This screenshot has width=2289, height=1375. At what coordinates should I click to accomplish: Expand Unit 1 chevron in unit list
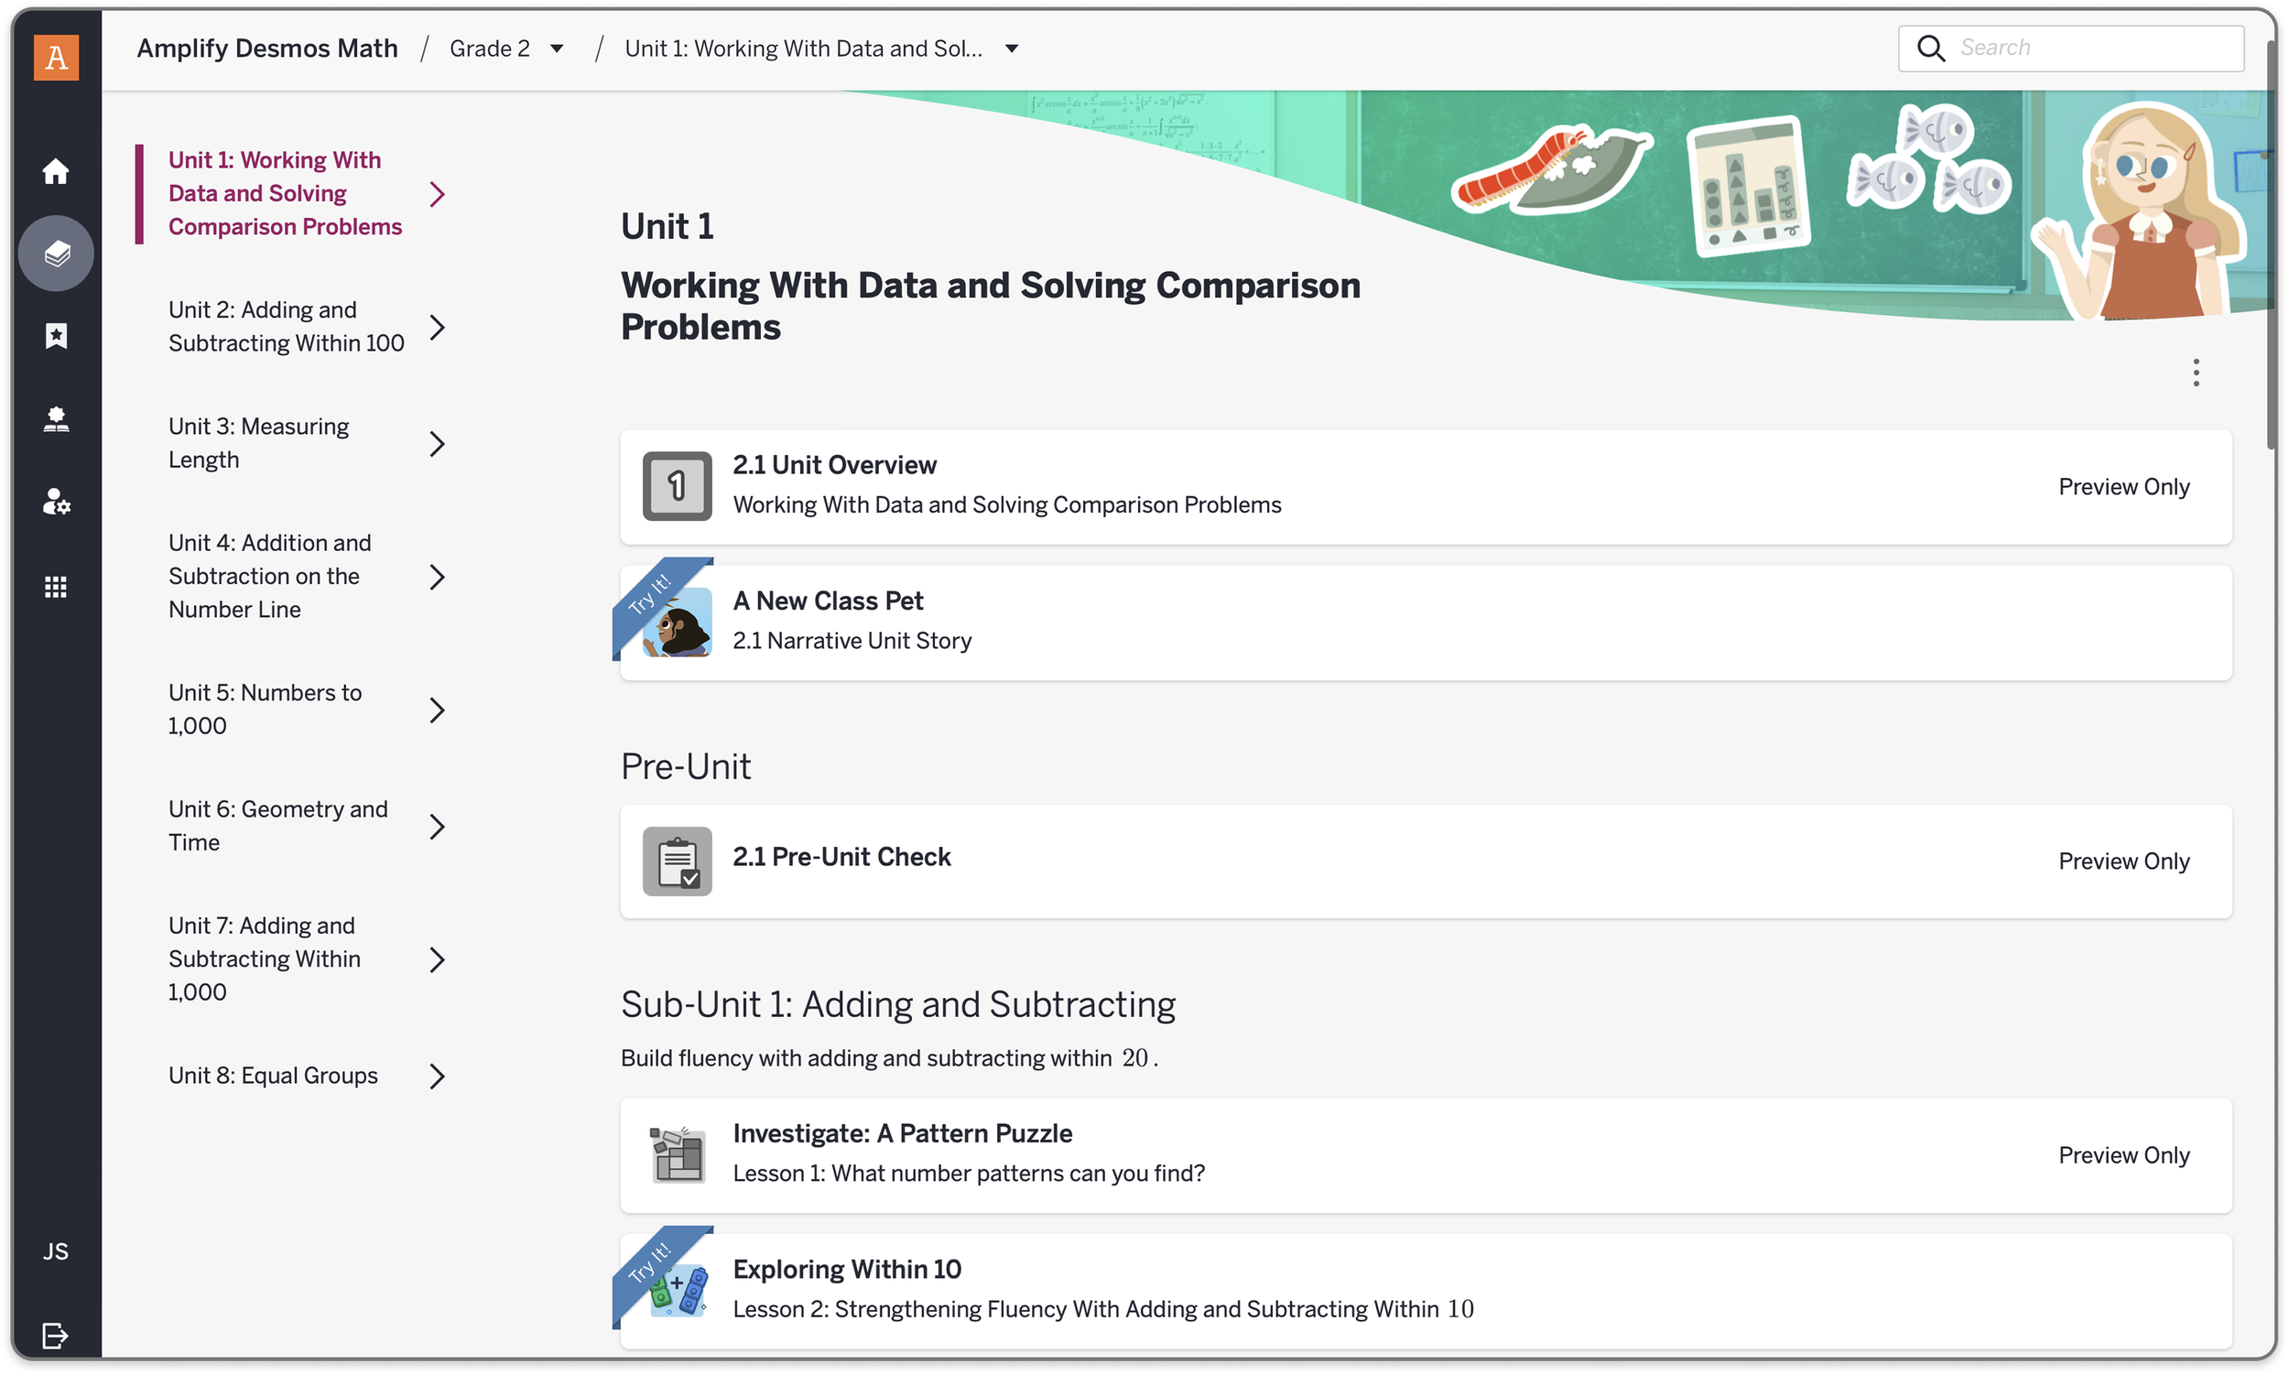(x=437, y=194)
